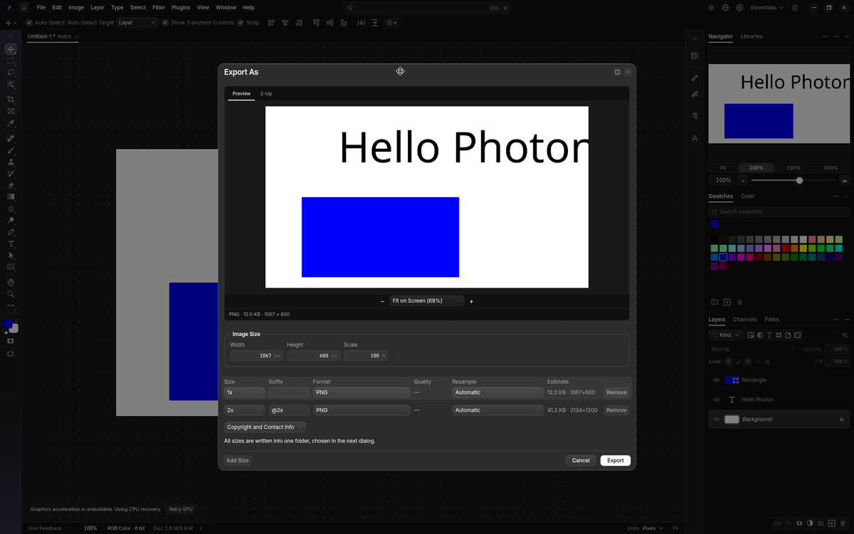The height and width of the screenshot is (534, 854).
Task: Expand the Fit on Screen zoom dropdown
Action: (x=427, y=301)
